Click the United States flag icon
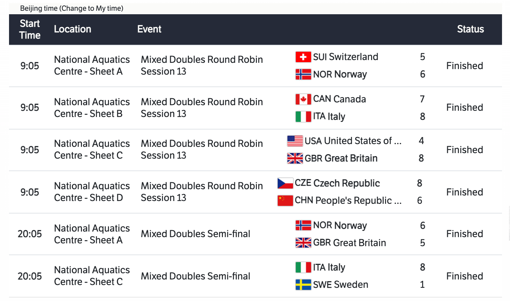This screenshot has height=301, width=510. [x=295, y=141]
